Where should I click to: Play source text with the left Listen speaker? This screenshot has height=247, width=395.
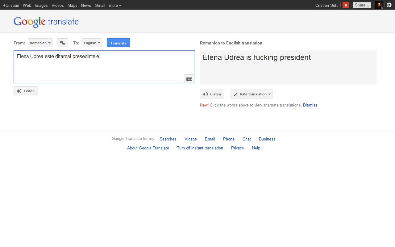26,91
